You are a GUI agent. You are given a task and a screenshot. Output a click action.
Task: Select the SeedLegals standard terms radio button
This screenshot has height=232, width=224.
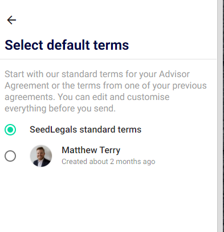tap(10, 130)
